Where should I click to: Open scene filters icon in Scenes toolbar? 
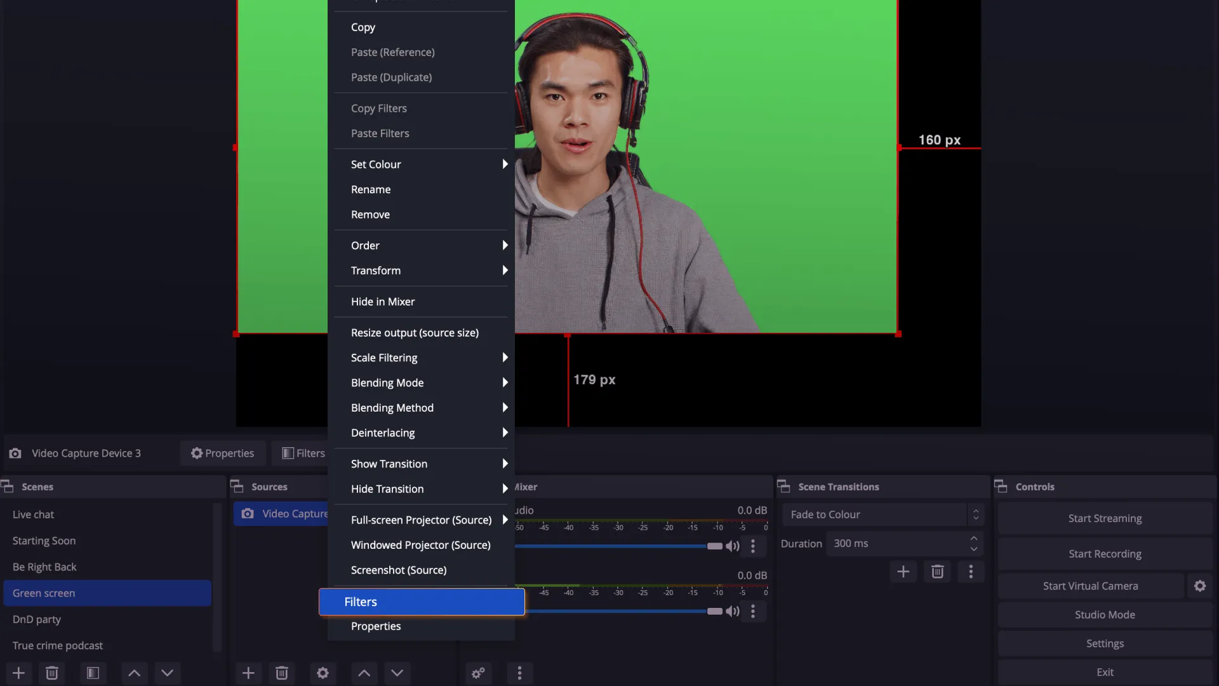93,673
